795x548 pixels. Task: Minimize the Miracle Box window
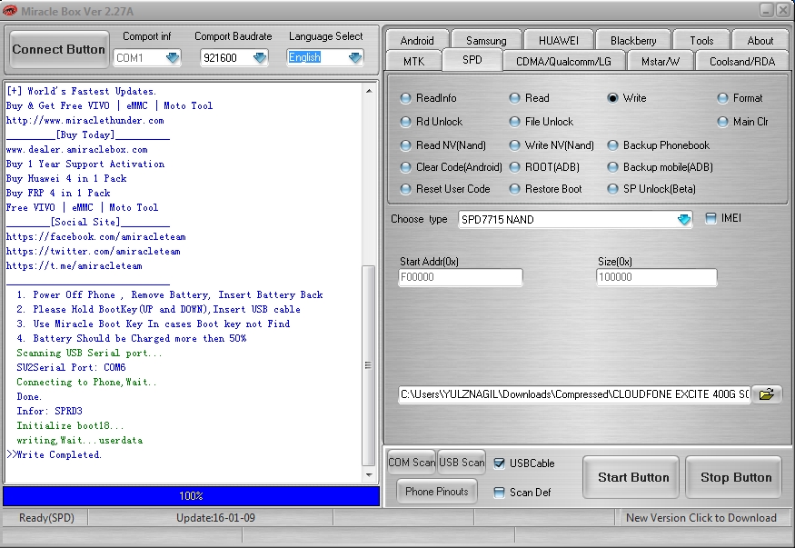coord(766,10)
